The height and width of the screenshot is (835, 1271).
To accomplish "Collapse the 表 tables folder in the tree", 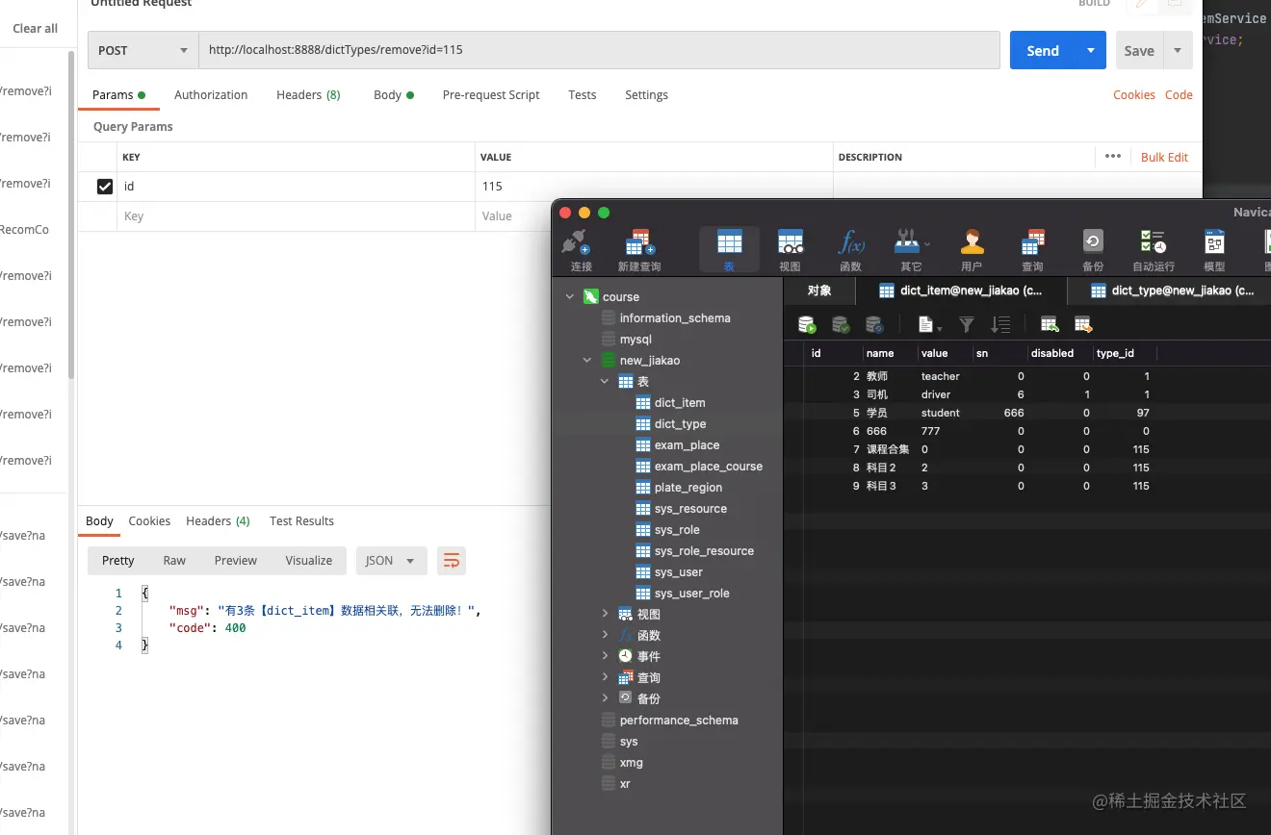I will [605, 382].
